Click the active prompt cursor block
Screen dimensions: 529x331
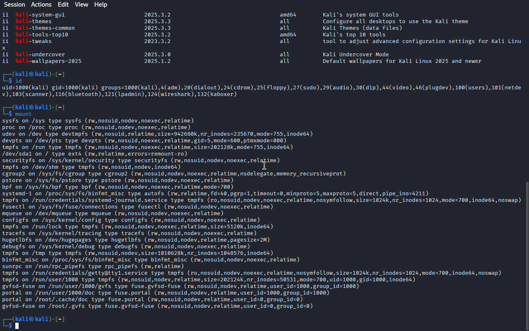click(x=17, y=326)
